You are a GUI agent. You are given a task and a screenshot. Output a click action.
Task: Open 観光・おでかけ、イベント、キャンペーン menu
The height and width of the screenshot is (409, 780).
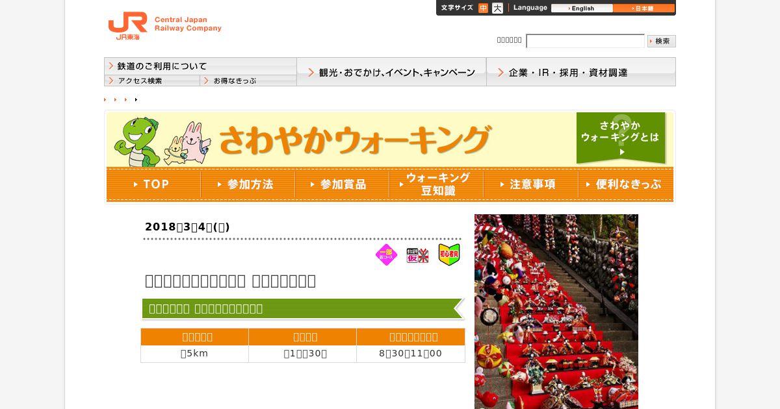point(391,72)
